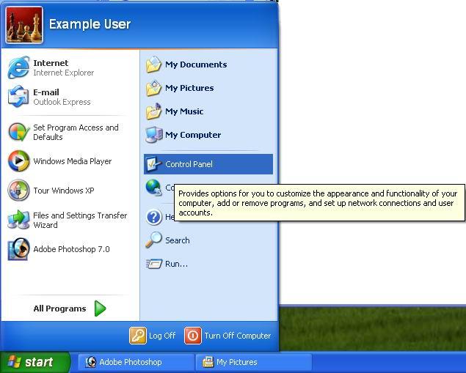Choose My Music in the Start menu

tap(184, 111)
